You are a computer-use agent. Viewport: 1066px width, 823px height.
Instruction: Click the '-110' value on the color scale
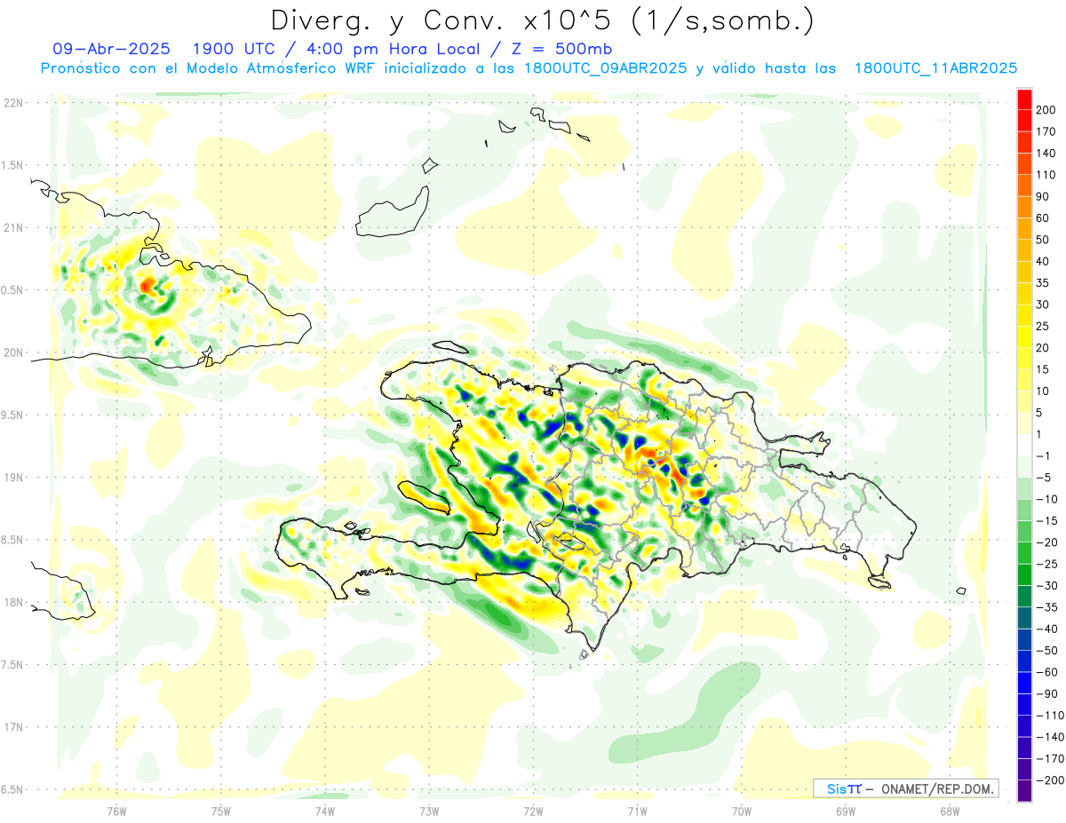(1050, 716)
